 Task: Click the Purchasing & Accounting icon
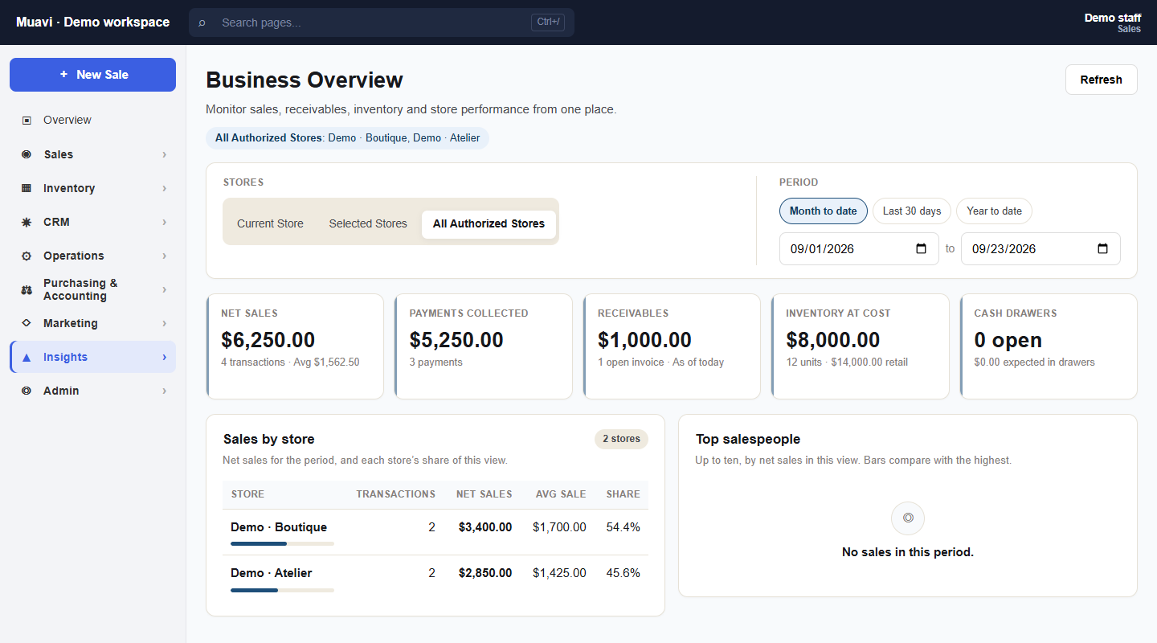coord(27,289)
